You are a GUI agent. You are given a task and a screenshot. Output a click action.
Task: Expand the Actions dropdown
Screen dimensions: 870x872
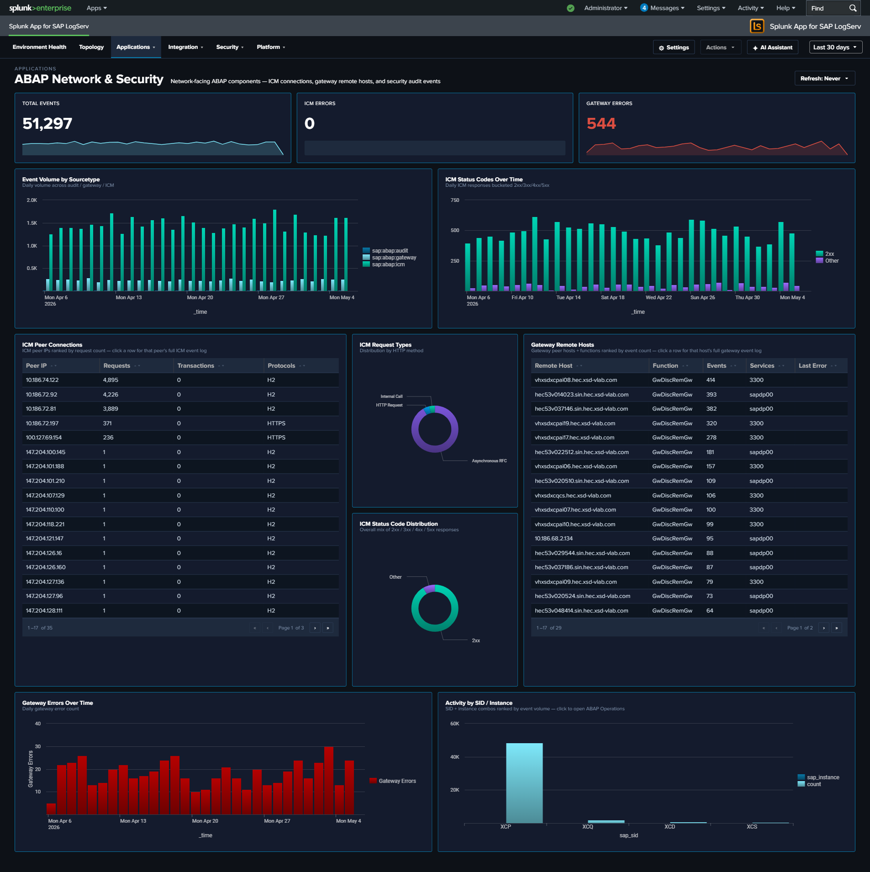click(x=720, y=47)
